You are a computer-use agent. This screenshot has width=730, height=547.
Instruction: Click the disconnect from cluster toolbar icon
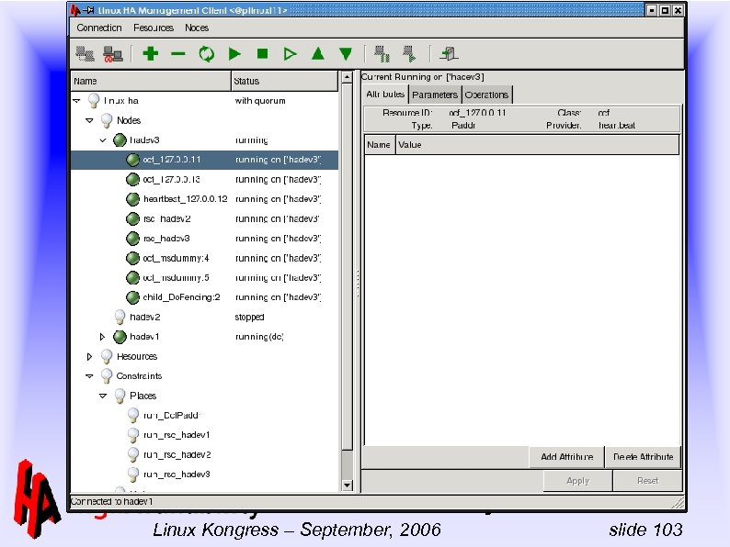[113, 54]
